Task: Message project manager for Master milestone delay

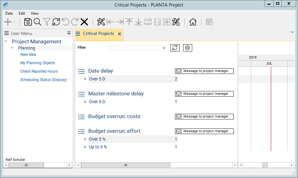Action: coord(204,94)
